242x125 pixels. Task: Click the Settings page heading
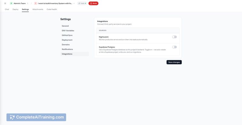65,19
